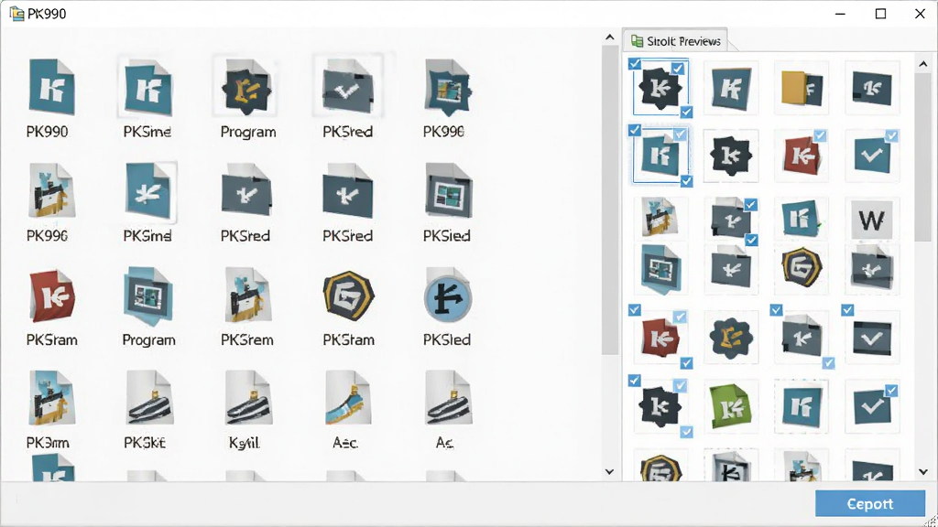This screenshot has height=527, width=938.
Task: Click the file grid scroll-down arrow
Action: tap(609, 471)
